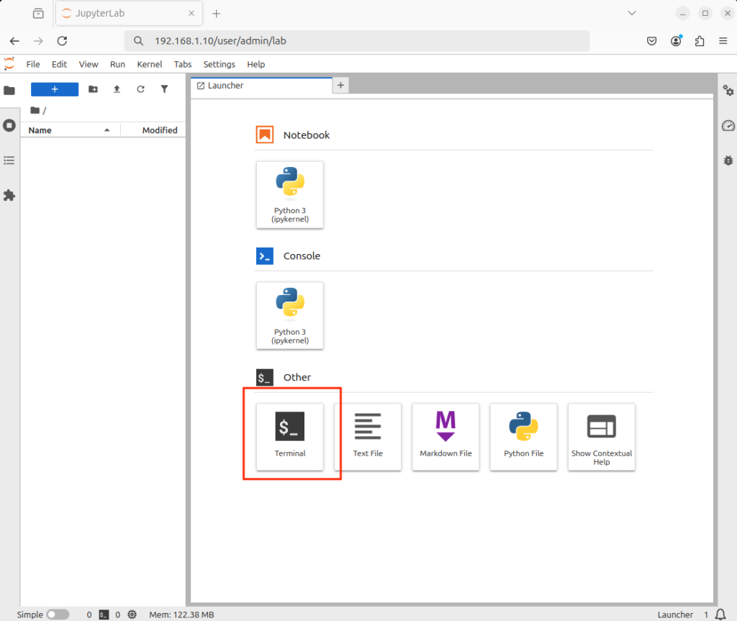Toggle Simple mode switch in status bar
The image size is (737, 621).
[58, 615]
